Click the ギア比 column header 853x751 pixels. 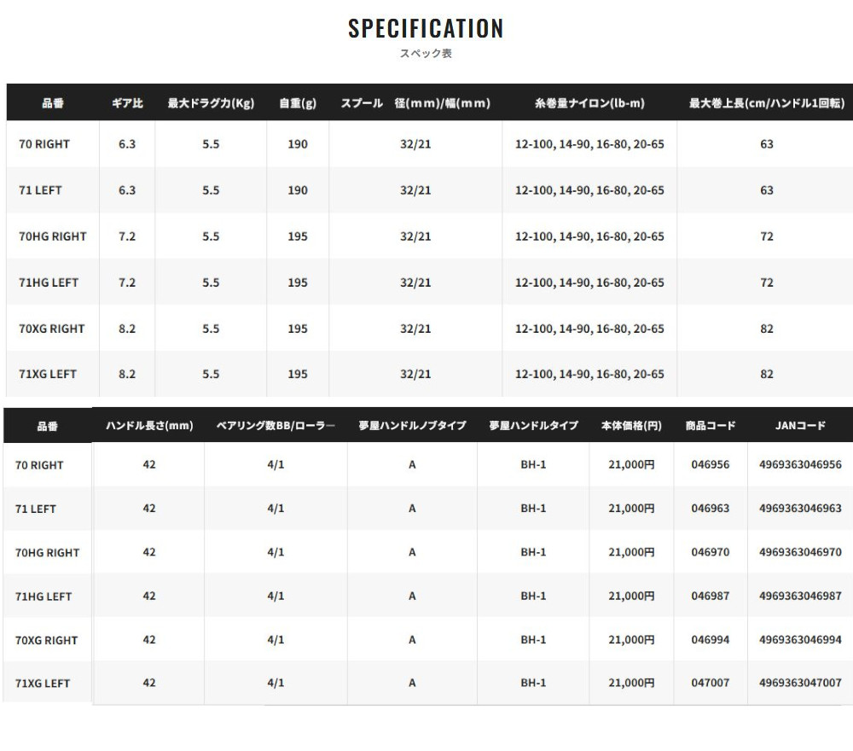click(127, 103)
